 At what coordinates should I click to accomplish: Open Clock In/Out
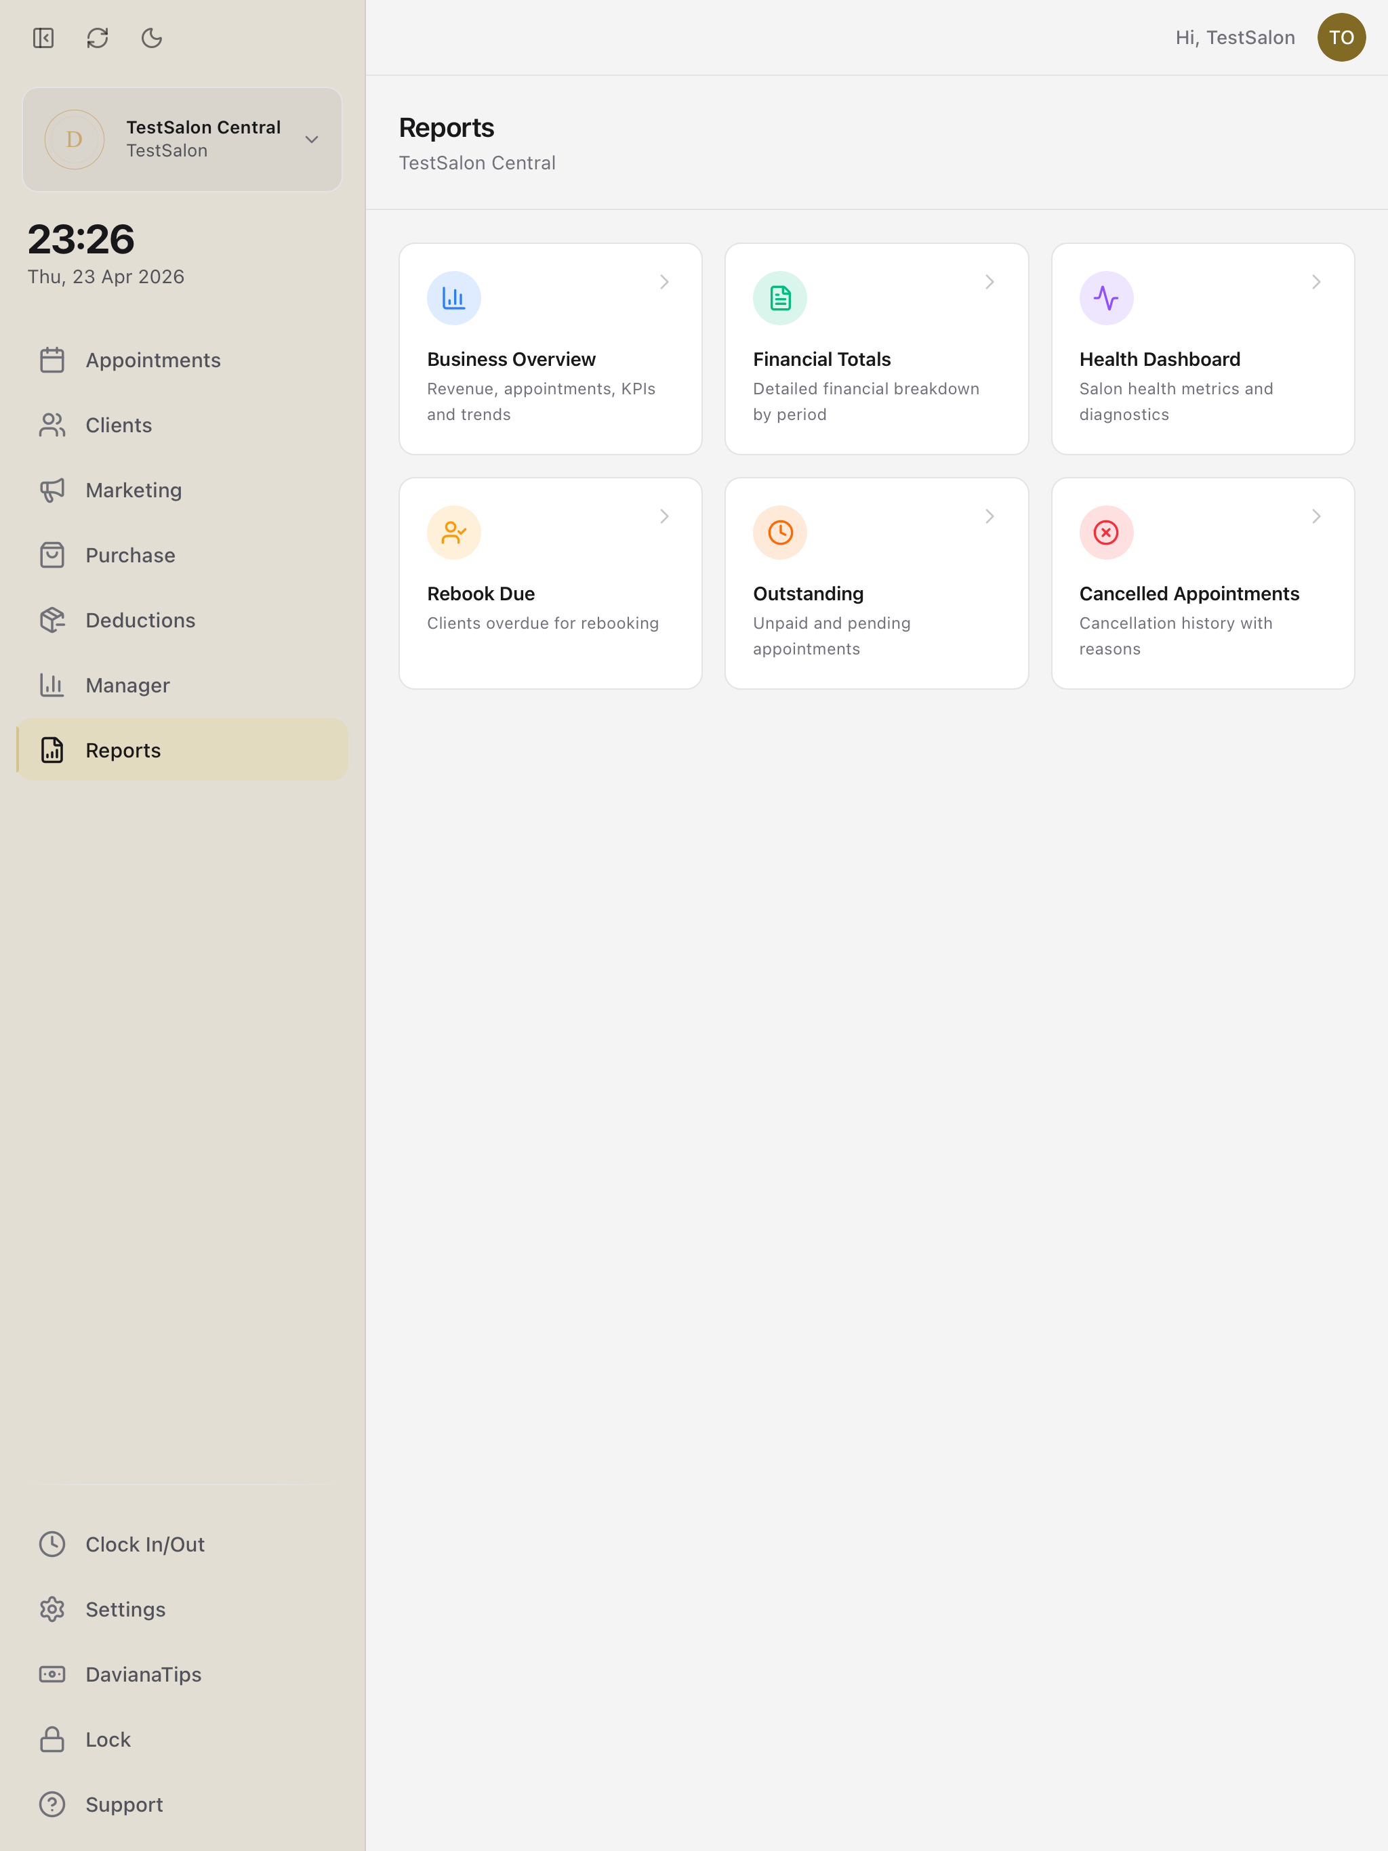click(x=182, y=1544)
